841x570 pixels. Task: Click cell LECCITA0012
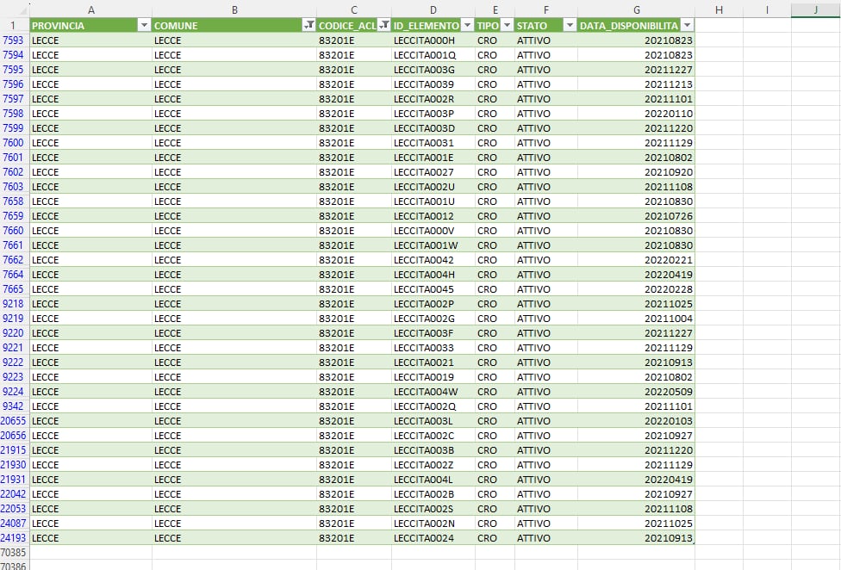pyautogui.click(x=433, y=216)
